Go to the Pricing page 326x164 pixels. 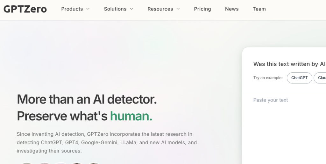pos(202,9)
